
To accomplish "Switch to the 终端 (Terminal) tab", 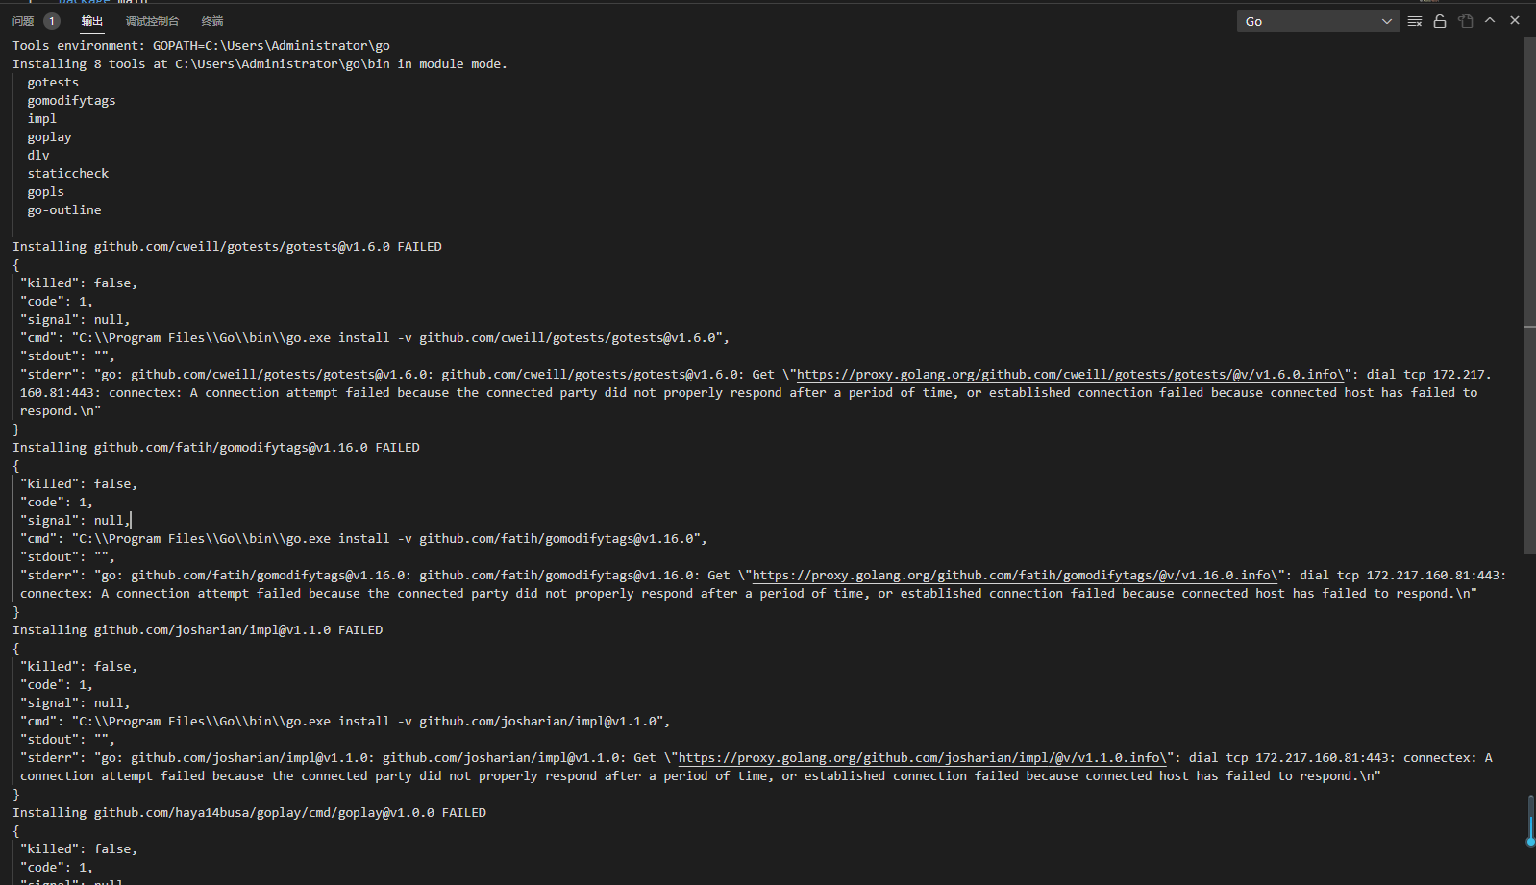I will (x=212, y=21).
